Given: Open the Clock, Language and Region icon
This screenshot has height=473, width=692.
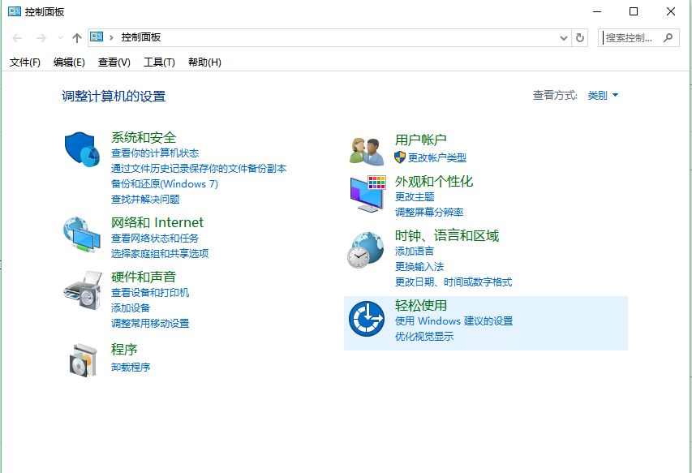Looking at the screenshot, I should 365,250.
